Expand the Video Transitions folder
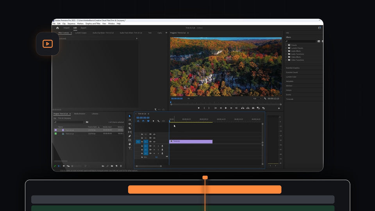Viewport: 375px width, 211px height. point(286,60)
